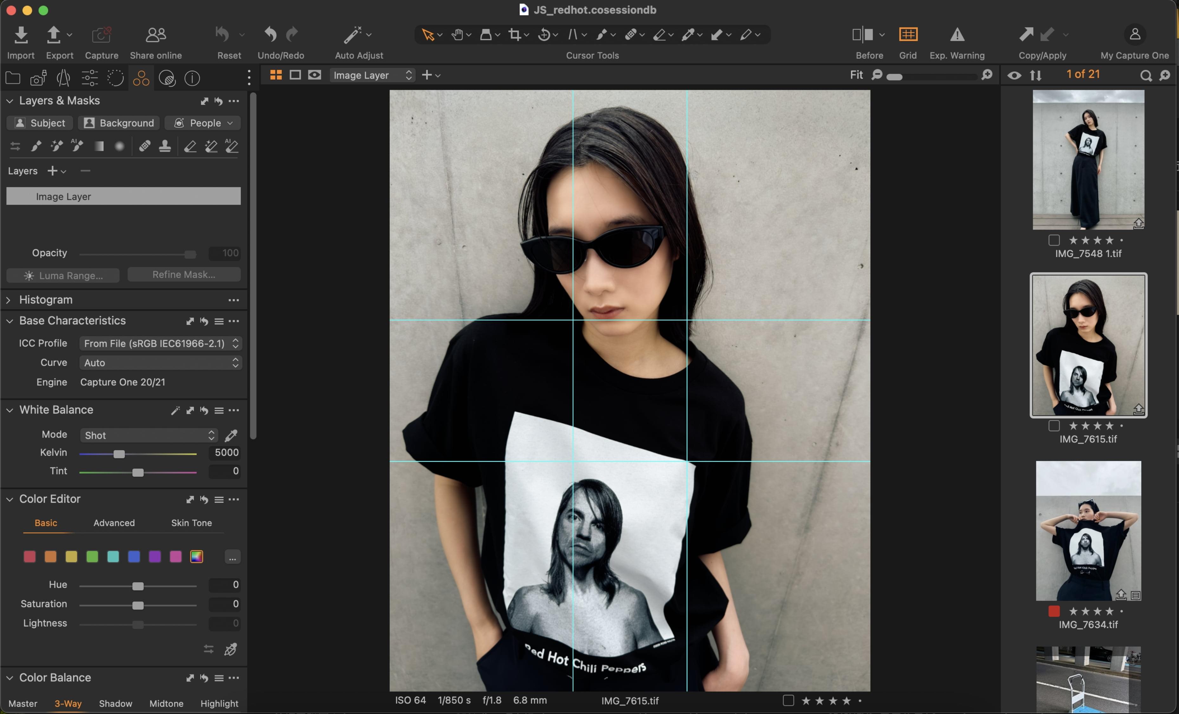
Task: Select the Color Editor Basic tab
Action: tap(46, 523)
